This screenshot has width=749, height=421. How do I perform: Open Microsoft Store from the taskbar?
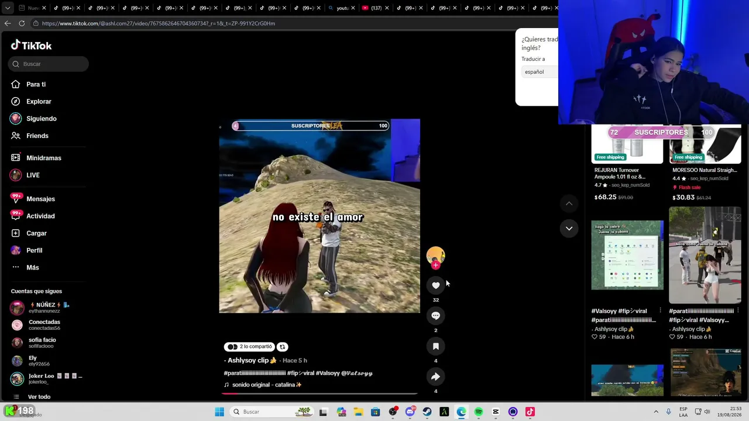376,412
